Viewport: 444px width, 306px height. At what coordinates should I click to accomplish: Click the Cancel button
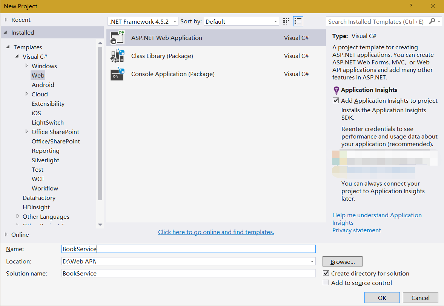click(421, 297)
